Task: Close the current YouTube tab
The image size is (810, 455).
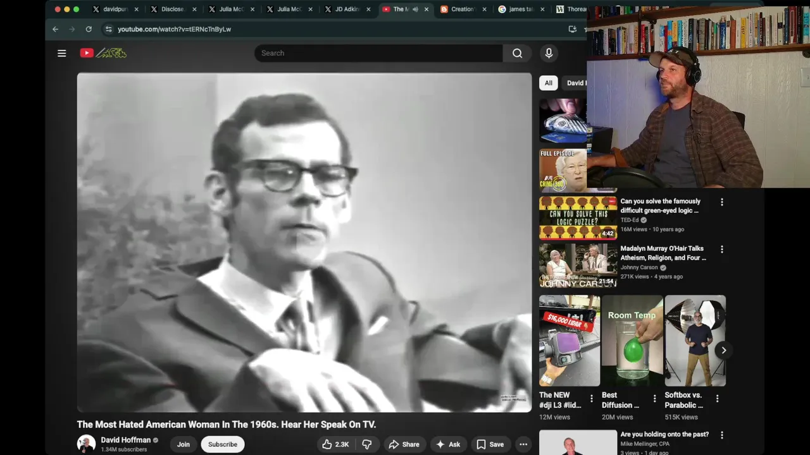Action: 426,9
